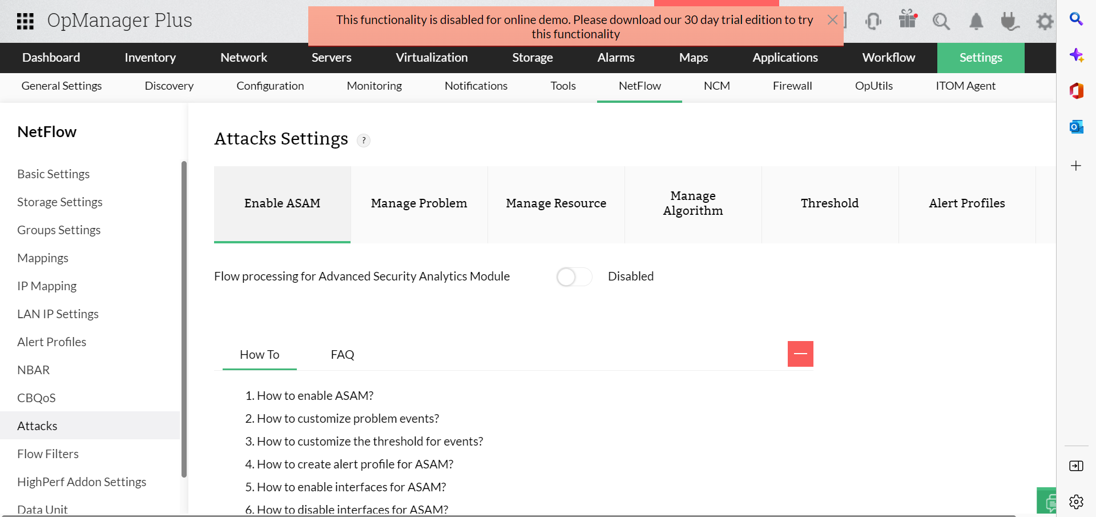Image resolution: width=1096 pixels, height=517 pixels.
Task: Open the Storage menu
Action: (x=533, y=58)
